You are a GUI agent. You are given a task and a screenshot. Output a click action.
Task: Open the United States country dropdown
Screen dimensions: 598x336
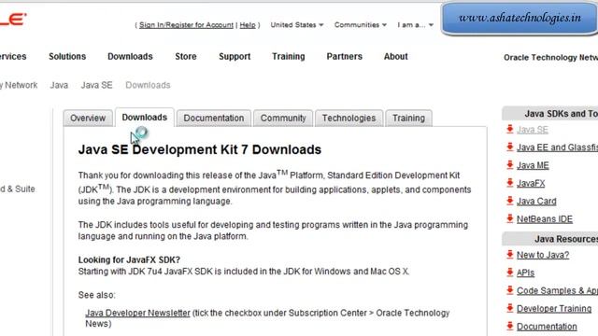pyautogui.click(x=297, y=25)
